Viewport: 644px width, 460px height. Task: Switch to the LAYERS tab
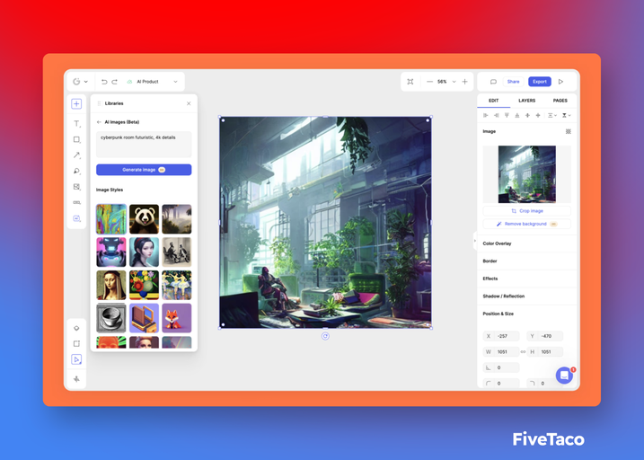pyautogui.click(x=527, y=101)
